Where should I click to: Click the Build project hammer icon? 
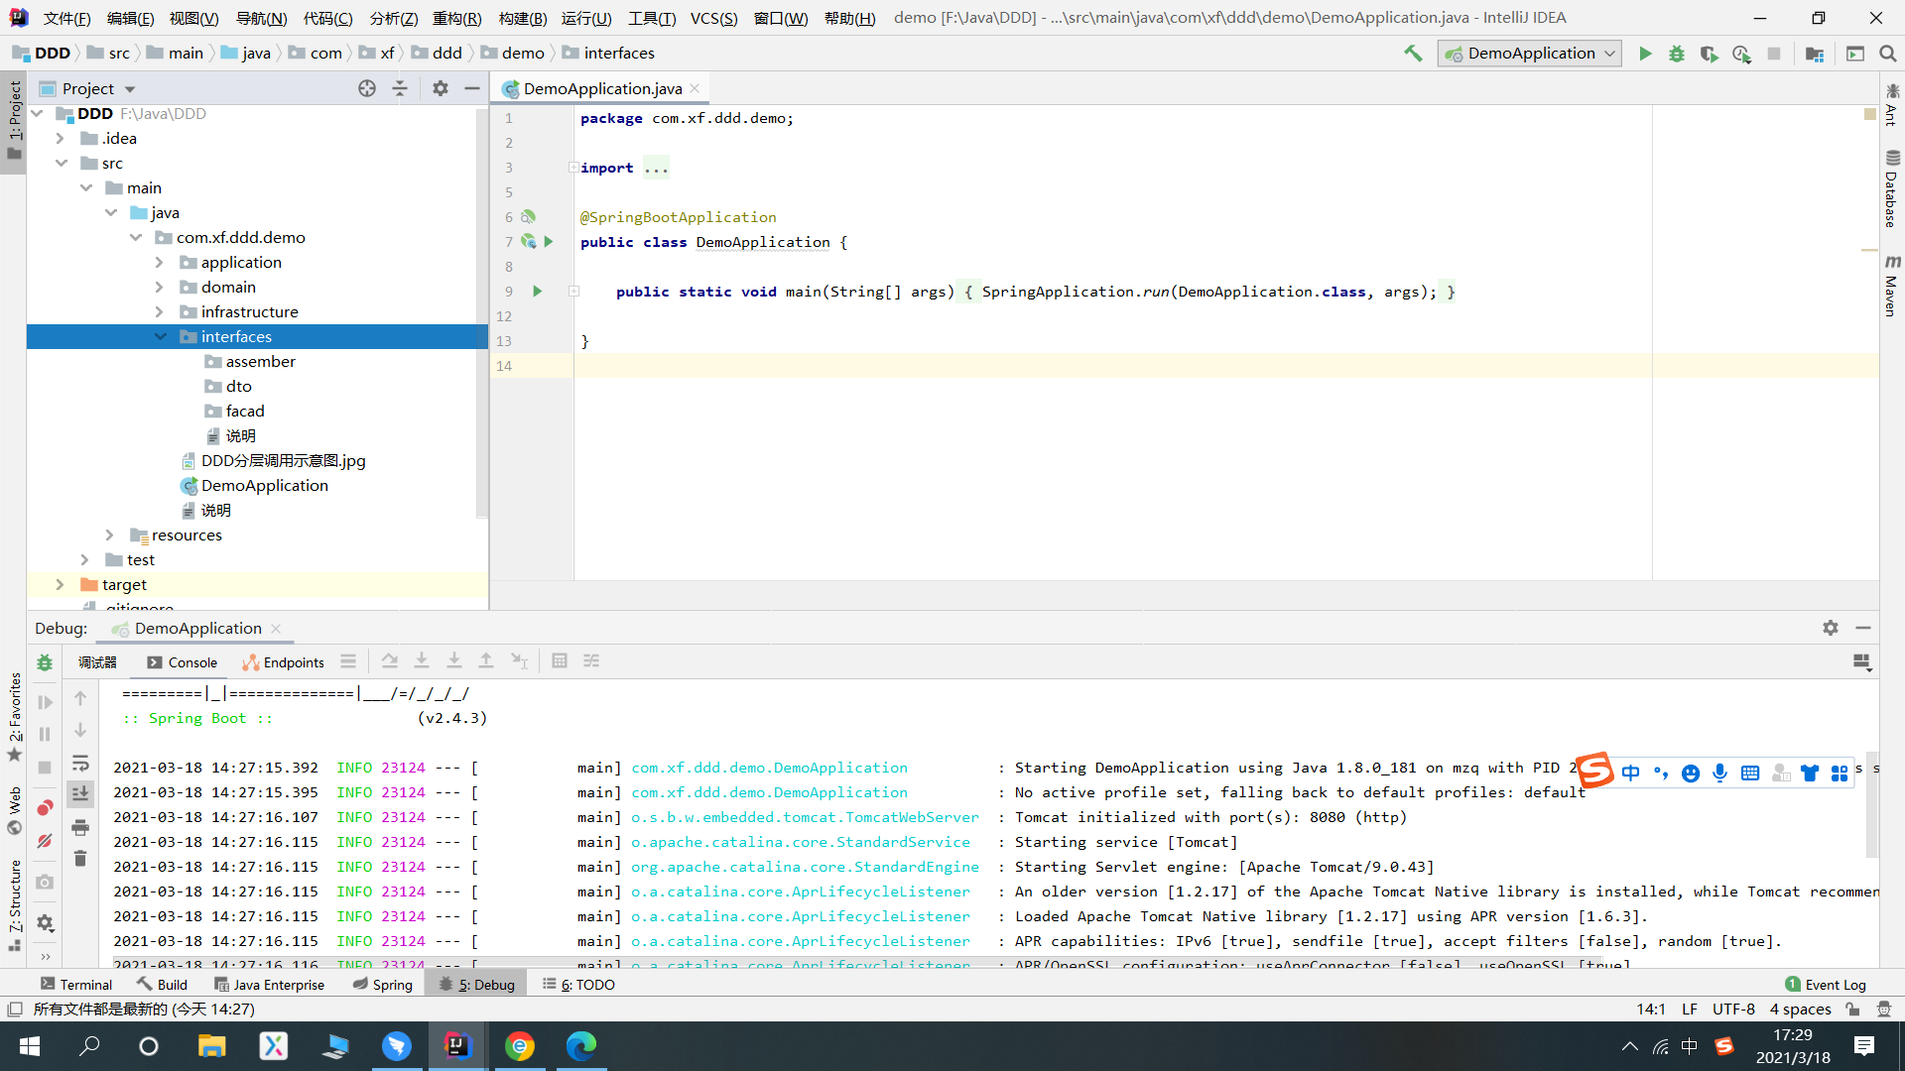coord(1413,54)
